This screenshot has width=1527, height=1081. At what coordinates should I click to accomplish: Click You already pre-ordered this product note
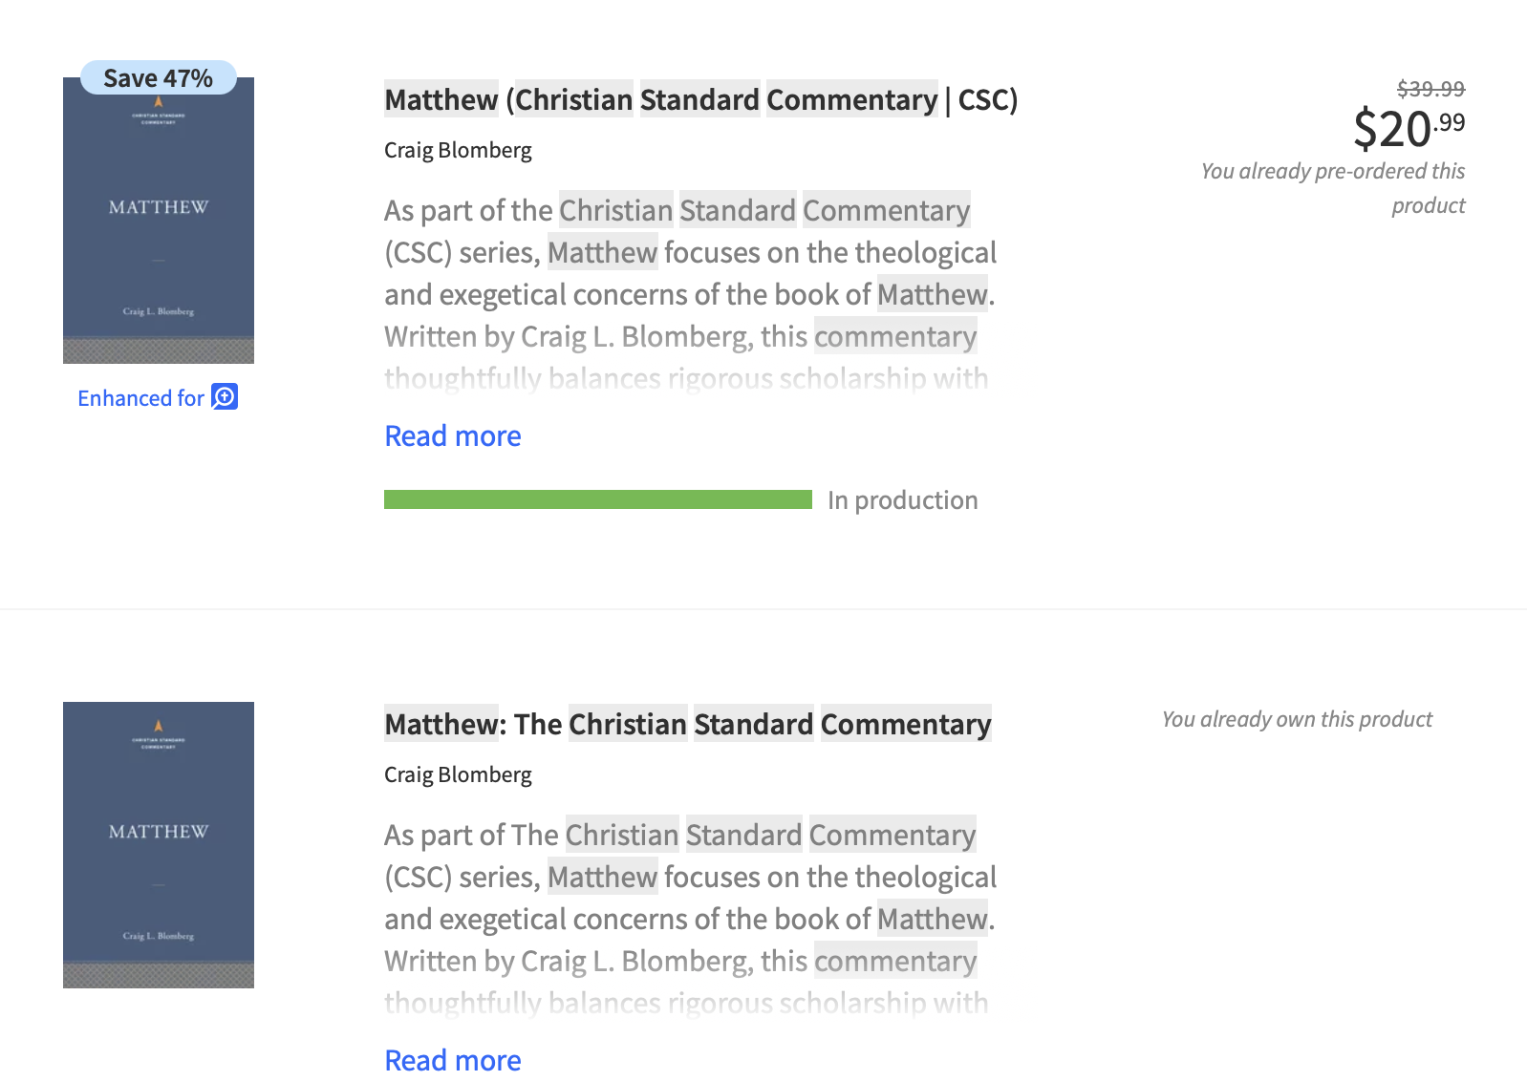pos(1333,188)
